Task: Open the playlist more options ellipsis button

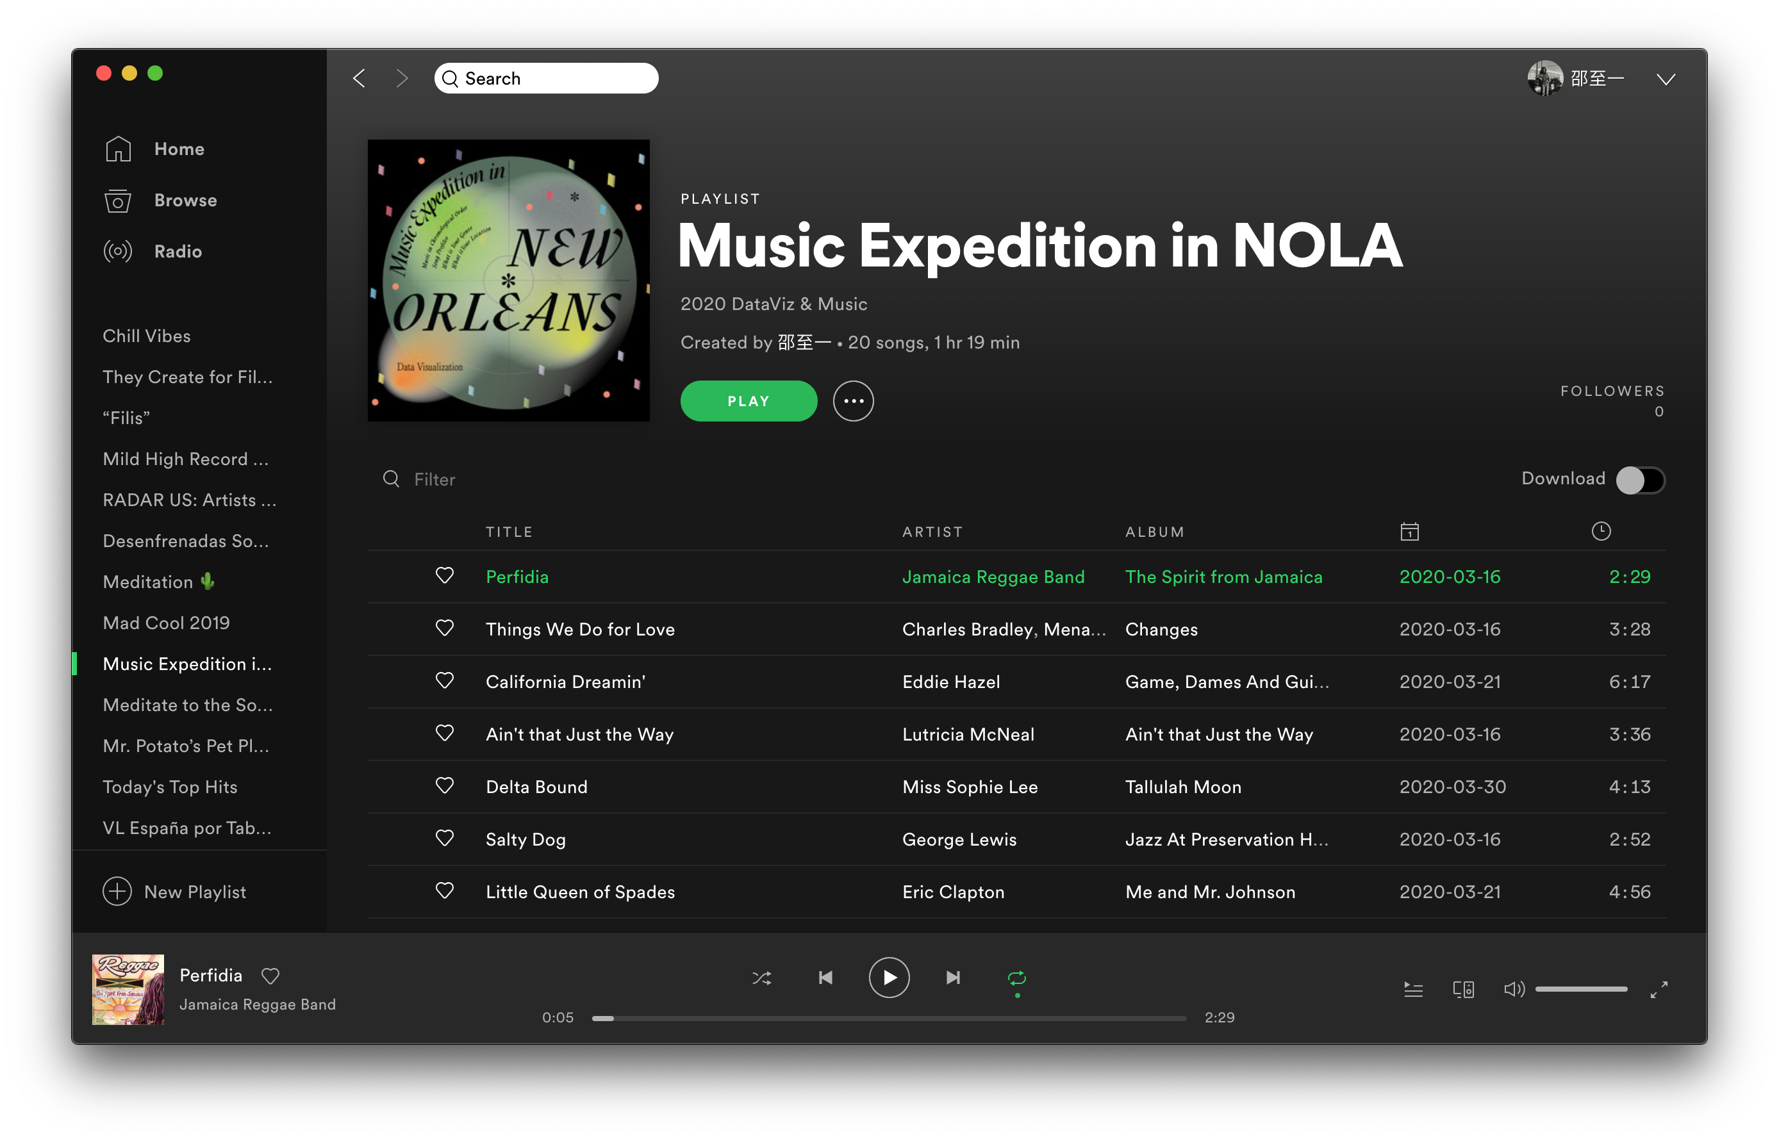Action: click(x=853, y=401)
